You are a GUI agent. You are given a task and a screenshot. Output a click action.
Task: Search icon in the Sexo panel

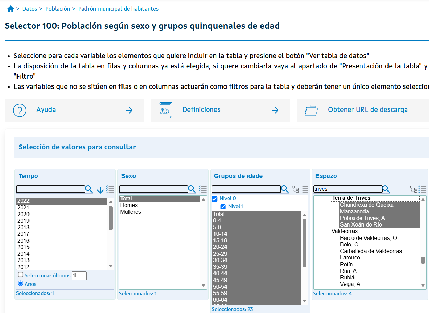click(x=192, y=189)
